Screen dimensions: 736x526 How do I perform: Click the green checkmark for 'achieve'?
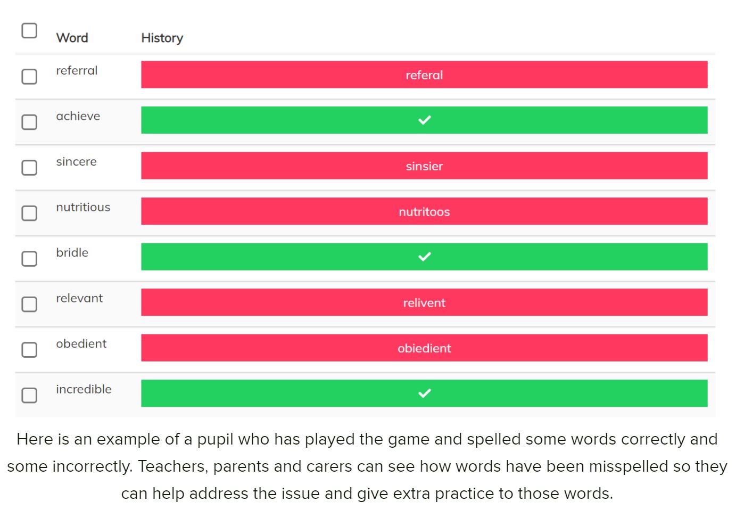click(x=424, y=120)
